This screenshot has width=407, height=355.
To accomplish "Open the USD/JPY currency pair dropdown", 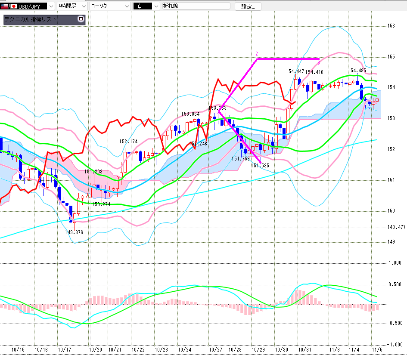I will 51,6.
